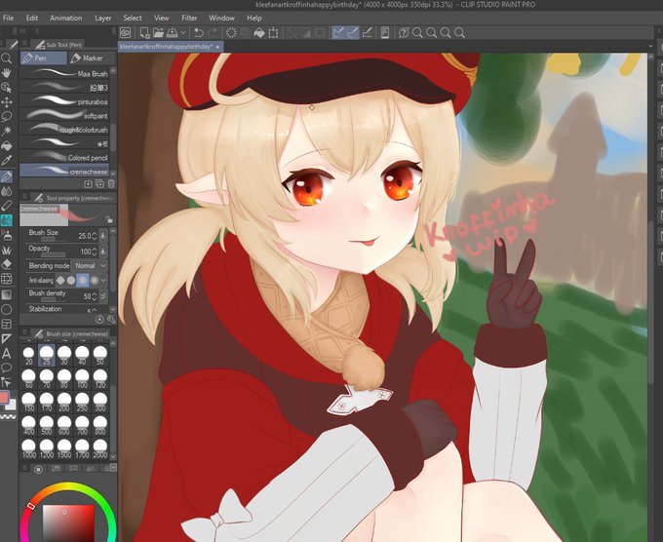663x542 pixels.
Task: Toggle the Snap to Special Ruler button
Action: (x=353, y=32)
